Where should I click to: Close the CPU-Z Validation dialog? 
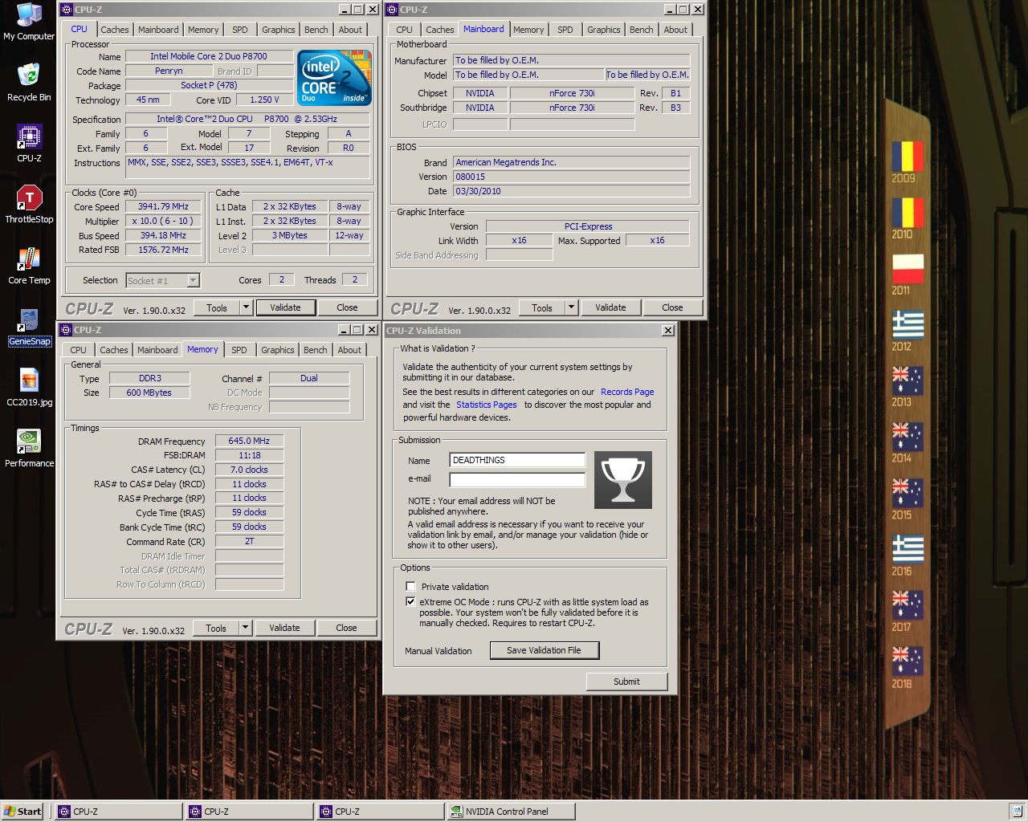[x=668, y=331]
